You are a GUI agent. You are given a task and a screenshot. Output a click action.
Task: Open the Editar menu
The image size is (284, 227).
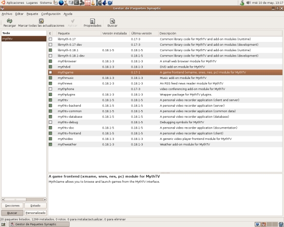[19, 14]
